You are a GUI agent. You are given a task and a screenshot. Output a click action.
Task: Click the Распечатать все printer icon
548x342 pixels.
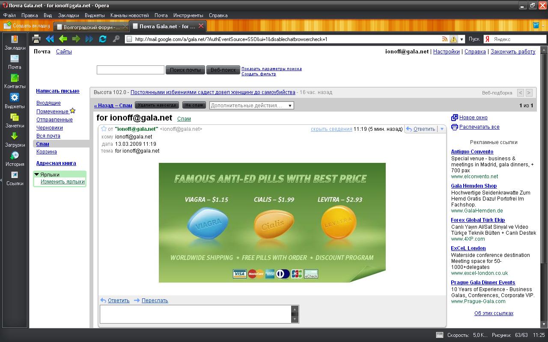(455, 127)
